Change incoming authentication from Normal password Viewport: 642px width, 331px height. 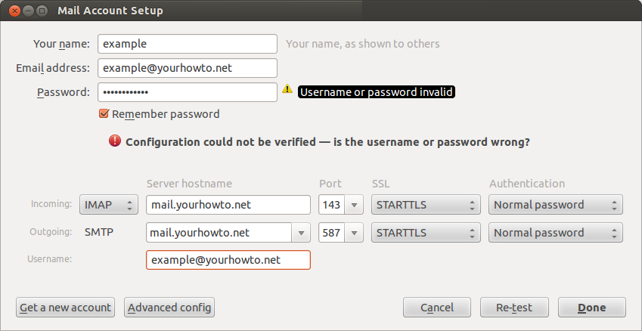pyautogui.click(x=555, y=205)
